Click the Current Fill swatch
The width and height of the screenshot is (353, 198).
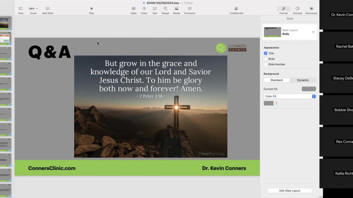pos(309,89)
